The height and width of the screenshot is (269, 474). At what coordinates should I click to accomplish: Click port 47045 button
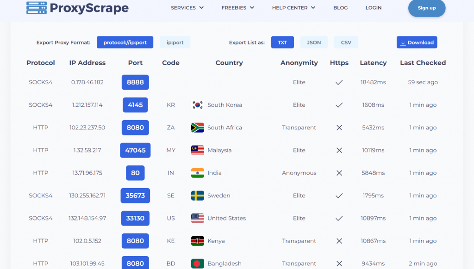pyautogui.click(x=135, y=150)
